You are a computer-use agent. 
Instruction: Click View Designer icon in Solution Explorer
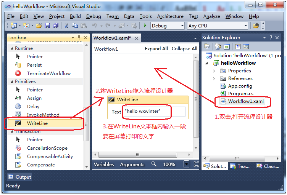[246, 46]
